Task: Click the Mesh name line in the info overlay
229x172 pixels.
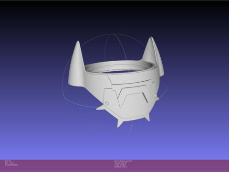Action: (x=123, y=161)
